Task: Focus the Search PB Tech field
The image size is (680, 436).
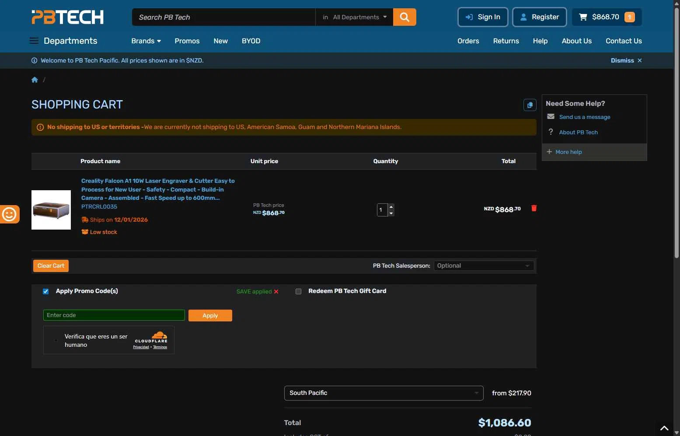Action: pos(223,17)
